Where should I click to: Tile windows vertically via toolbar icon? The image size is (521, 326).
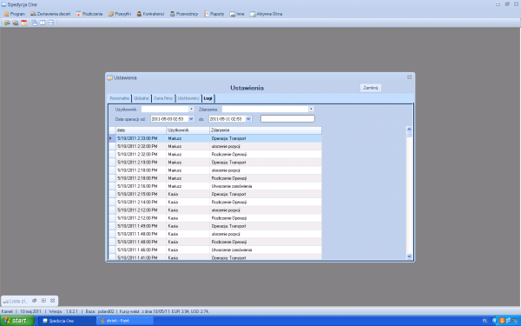tap(43, 23)
